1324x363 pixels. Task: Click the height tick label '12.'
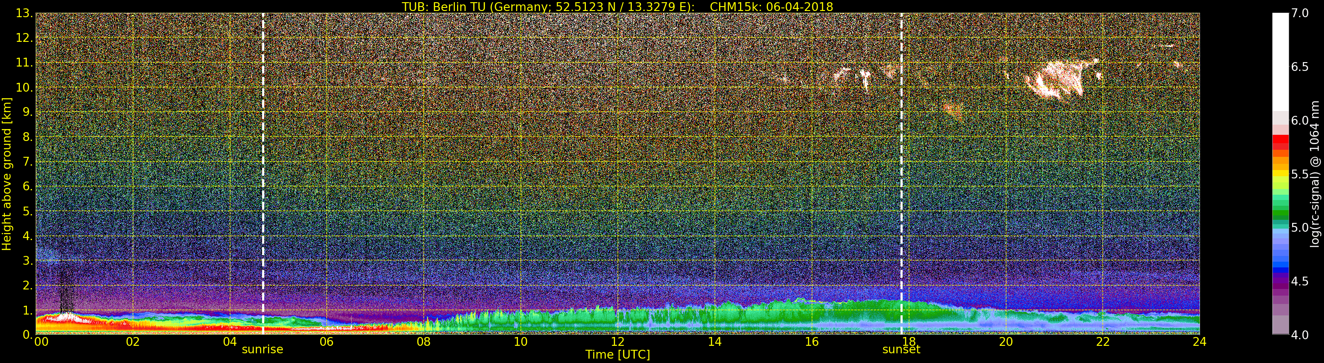pyautogui.click(x=25, y=38)
